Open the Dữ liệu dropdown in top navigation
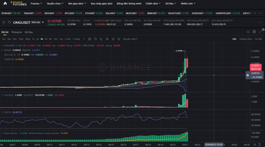 coord(171,4)
